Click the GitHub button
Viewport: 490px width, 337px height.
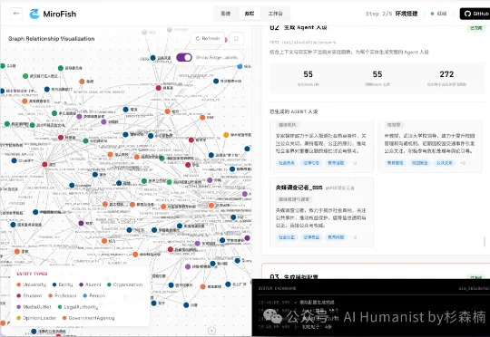[475, 14]
